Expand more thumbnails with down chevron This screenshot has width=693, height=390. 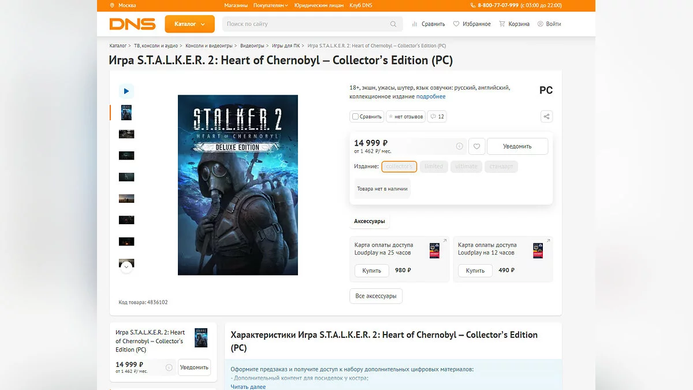tap(126, 267)
